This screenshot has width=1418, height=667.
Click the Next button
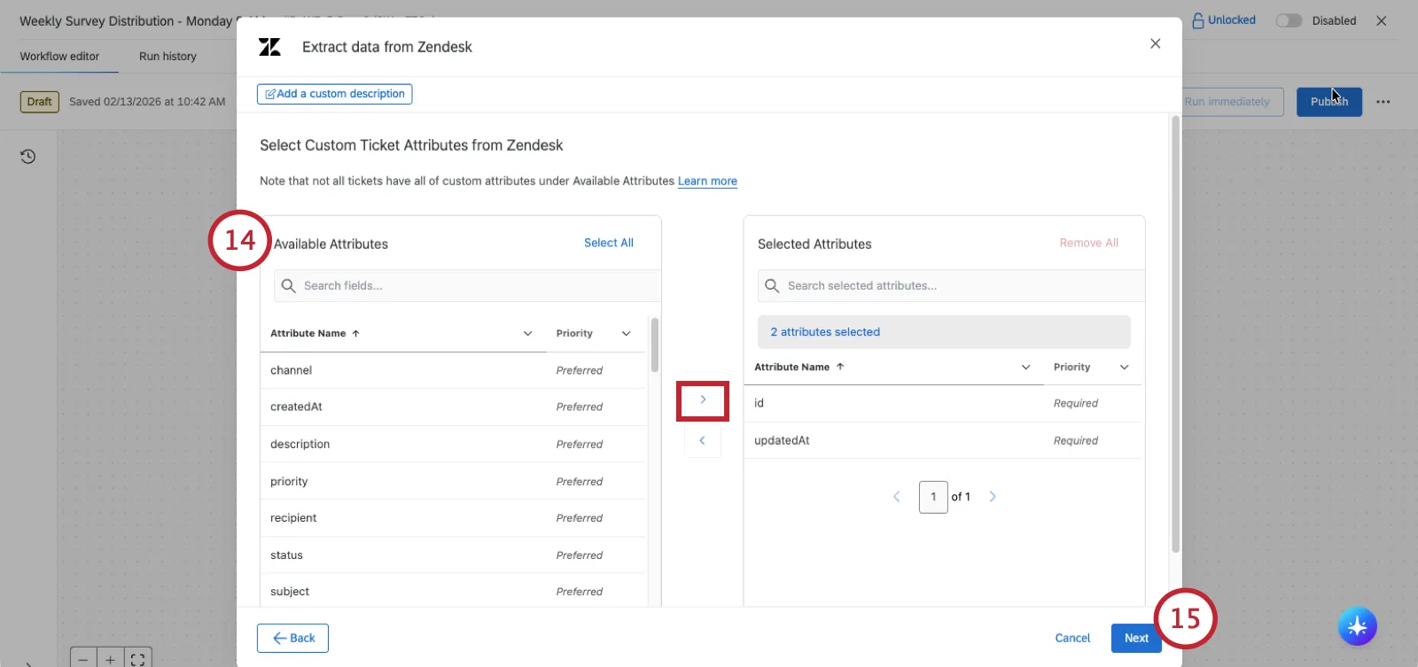[x=1136, y=638]
